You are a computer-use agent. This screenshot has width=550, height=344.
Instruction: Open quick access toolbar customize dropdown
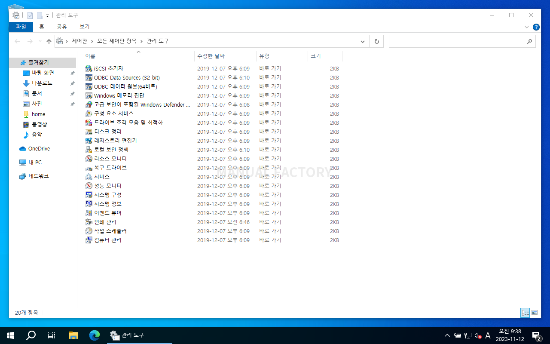pyautogui.click(x=47, y=15)
